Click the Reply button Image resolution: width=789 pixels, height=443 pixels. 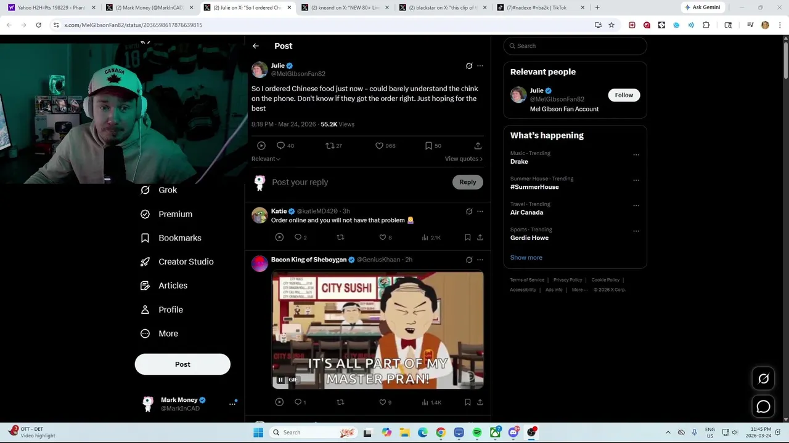pos(468,182)
